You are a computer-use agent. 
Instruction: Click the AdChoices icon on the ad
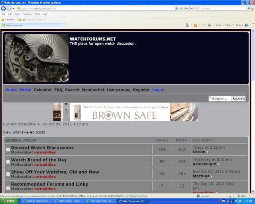point(196,105)
